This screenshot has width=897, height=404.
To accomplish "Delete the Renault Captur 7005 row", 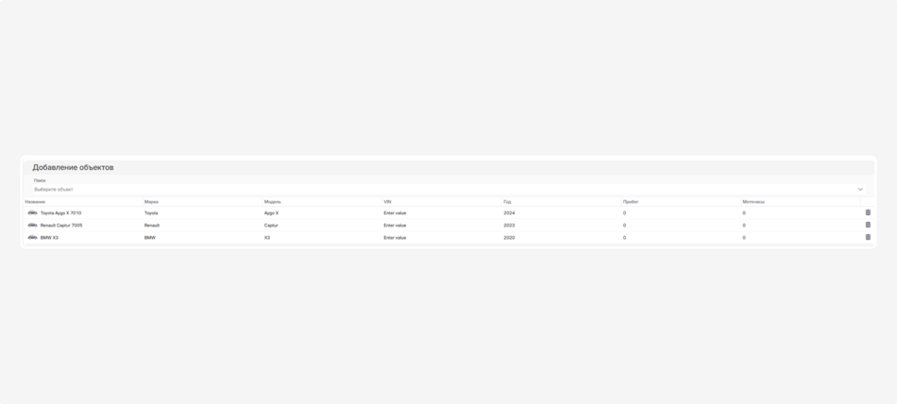I will [x=868, y=225].
